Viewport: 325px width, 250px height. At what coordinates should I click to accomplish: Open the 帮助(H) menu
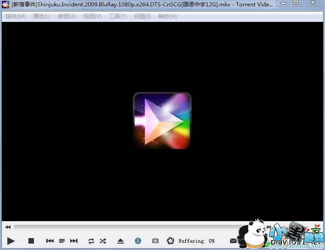pyautogui.click(x=167, y=16)
